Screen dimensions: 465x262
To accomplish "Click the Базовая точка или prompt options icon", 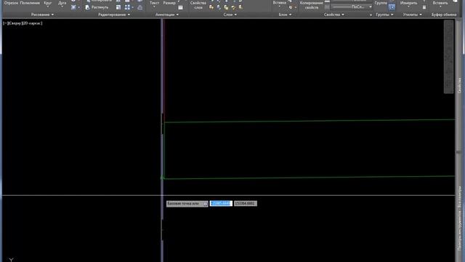I will [205, 204].
